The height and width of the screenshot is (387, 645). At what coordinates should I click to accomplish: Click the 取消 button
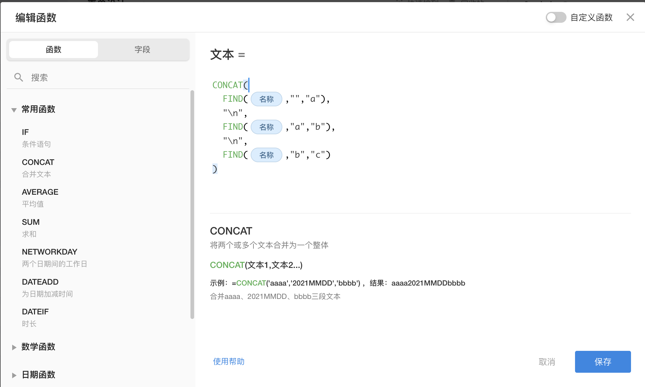tap(547, 362)
